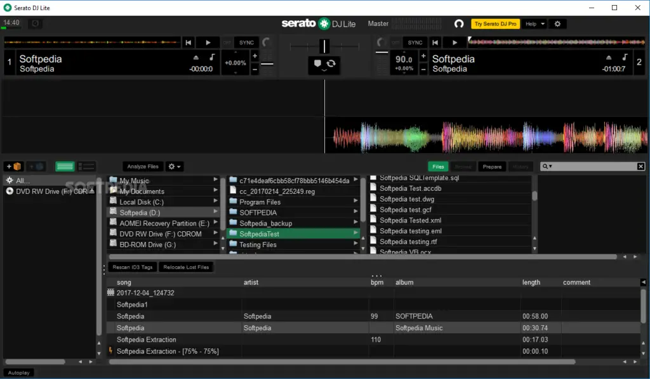Decrease deck 1 pitch with minus button
The image size is (650, 379).
tap(255, 70)
